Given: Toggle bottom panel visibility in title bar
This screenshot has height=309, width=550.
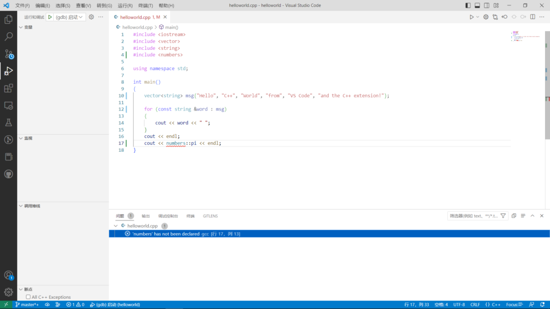Looking at the screenshot, I should coord(477,5).
